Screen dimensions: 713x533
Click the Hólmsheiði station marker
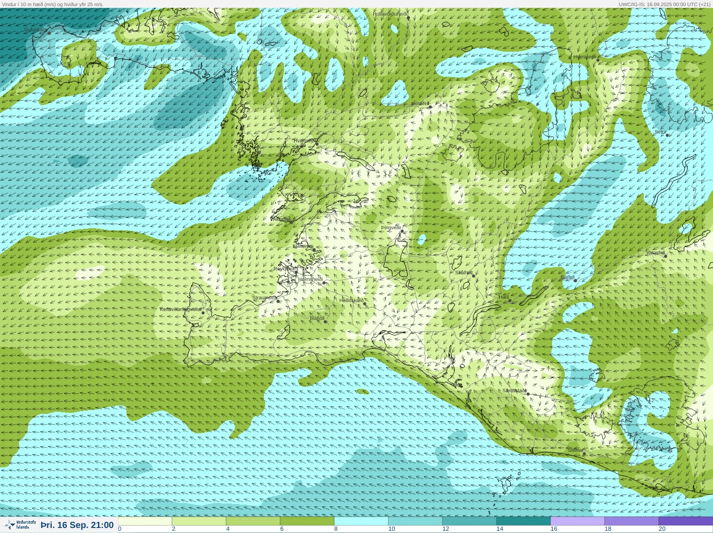[x=324, y=283]
